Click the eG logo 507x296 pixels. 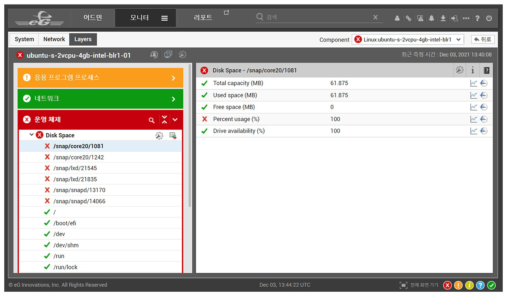point(39,19)
